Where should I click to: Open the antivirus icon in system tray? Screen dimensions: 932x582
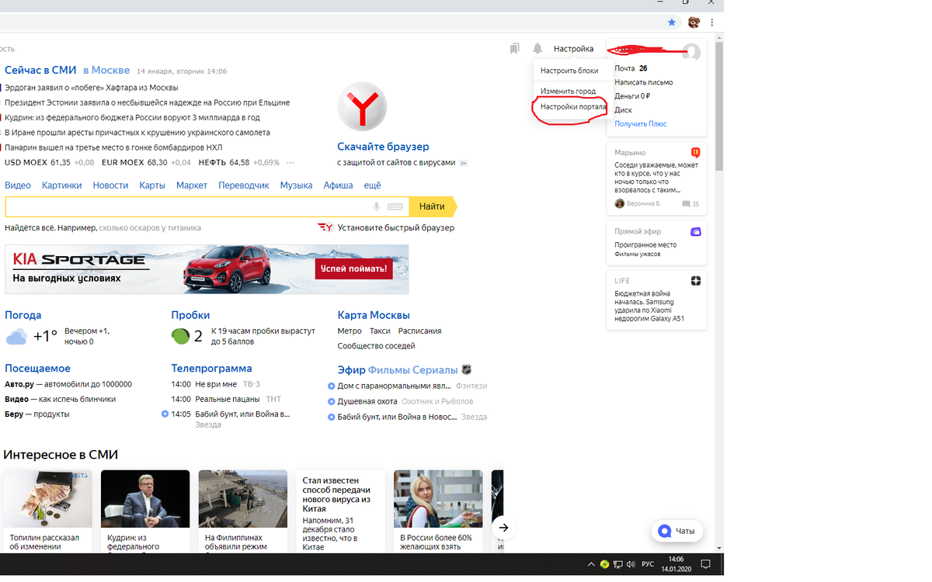point(604,564)
